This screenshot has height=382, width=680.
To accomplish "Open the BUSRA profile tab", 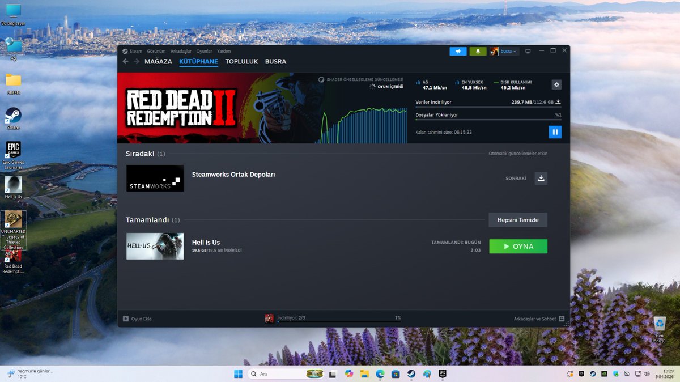I will pos(275,61).
